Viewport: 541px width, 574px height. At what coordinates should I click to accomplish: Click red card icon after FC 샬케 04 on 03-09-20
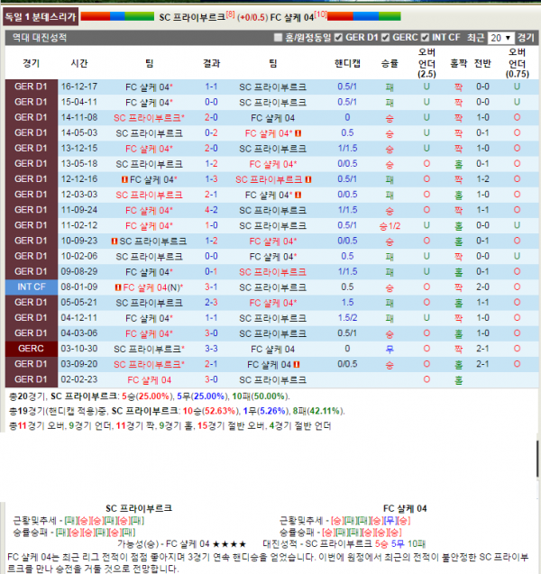[297, 364]
